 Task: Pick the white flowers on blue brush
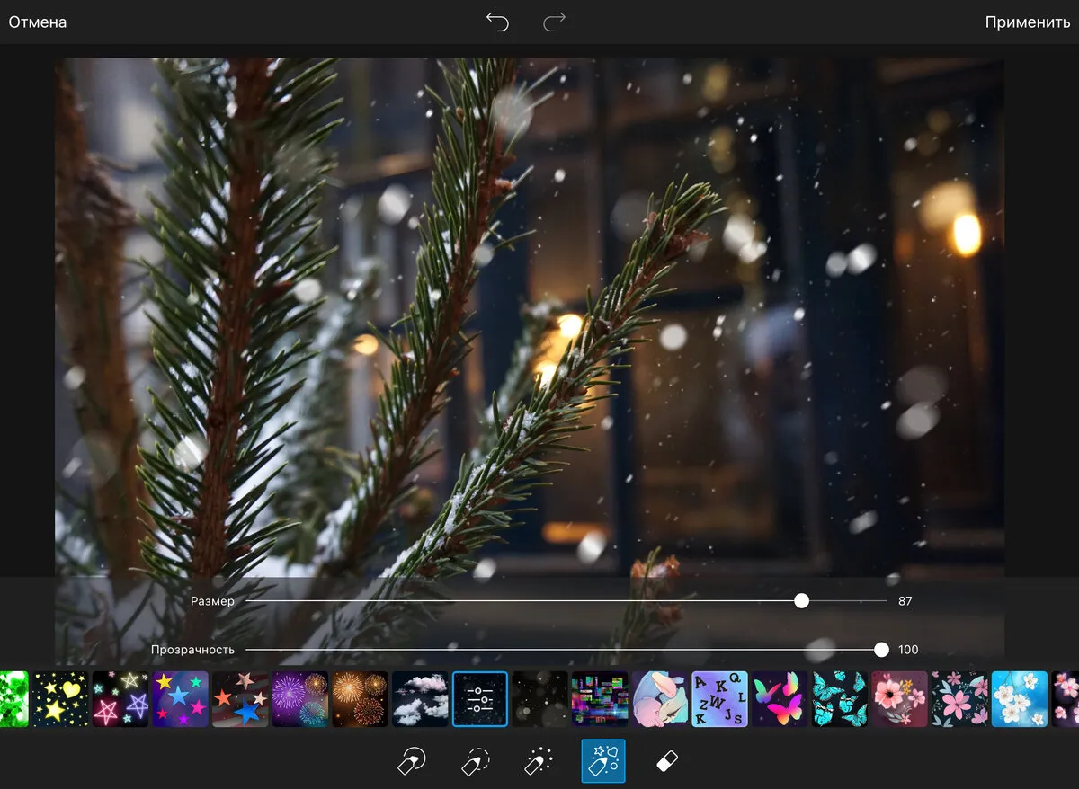(1020, 699)
